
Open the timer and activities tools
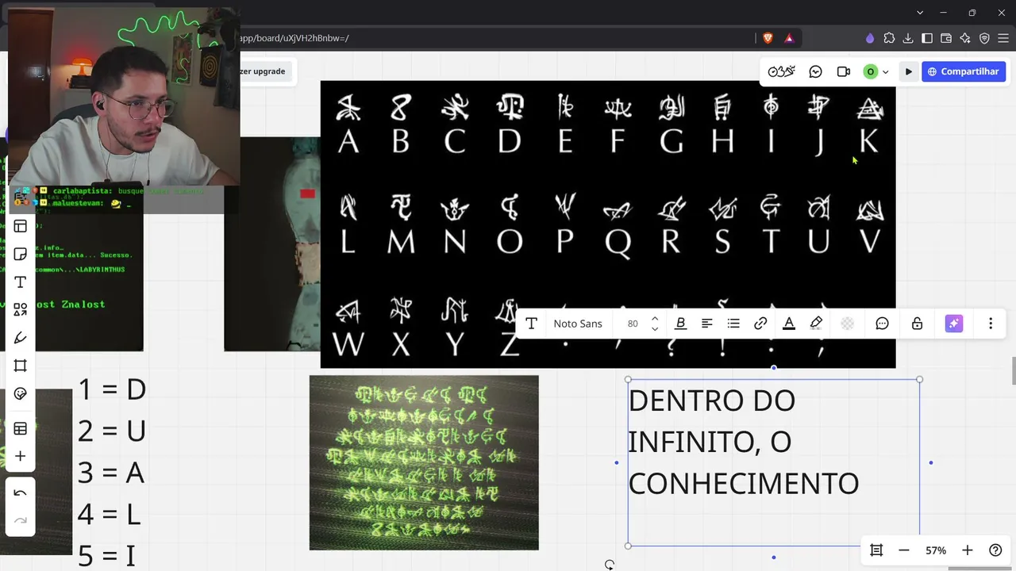(782, 71)
